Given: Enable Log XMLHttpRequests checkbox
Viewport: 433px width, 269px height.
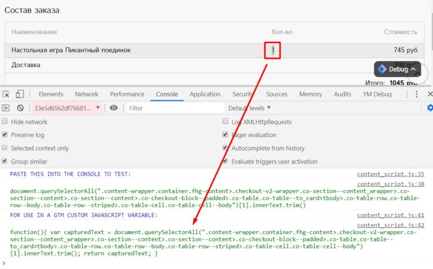Looking at the screenshot, I should coord(226,121).
